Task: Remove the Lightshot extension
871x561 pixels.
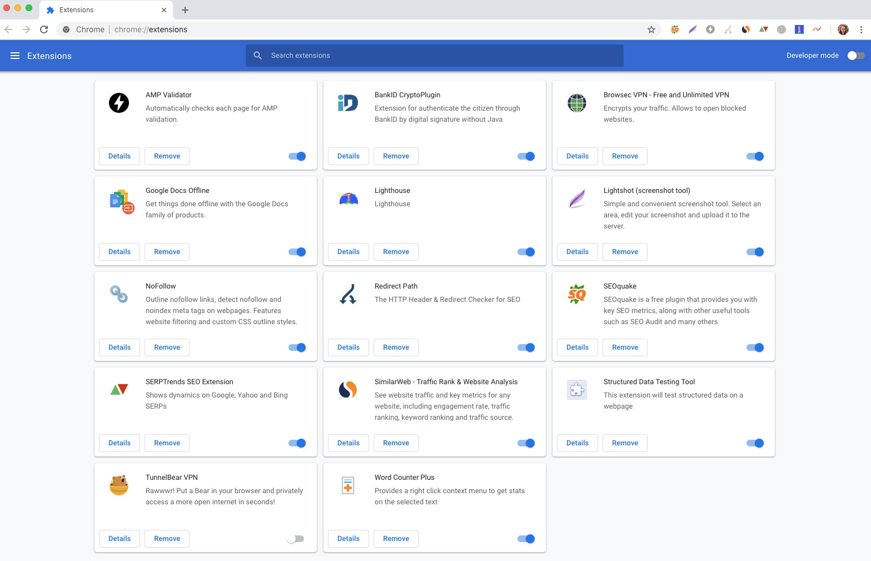Action: pyautogui.click(x=625, y=252)
